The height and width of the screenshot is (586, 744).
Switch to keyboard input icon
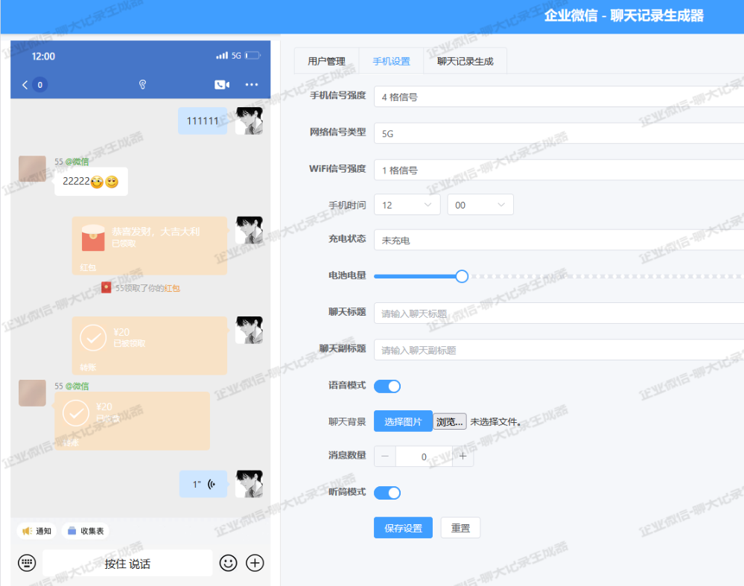(27, 563)
